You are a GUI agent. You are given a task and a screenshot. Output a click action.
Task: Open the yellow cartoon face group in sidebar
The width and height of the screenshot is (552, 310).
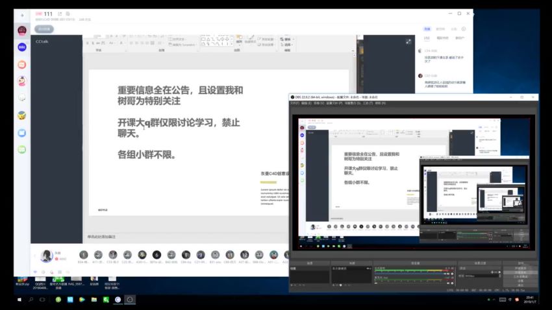[x=22, y=115]
